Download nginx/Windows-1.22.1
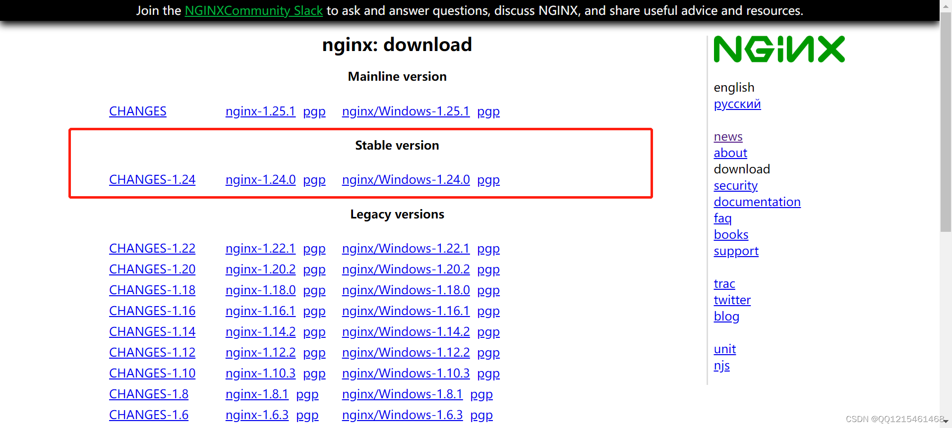Screen dimensions: 952x428 click(406, 248)
